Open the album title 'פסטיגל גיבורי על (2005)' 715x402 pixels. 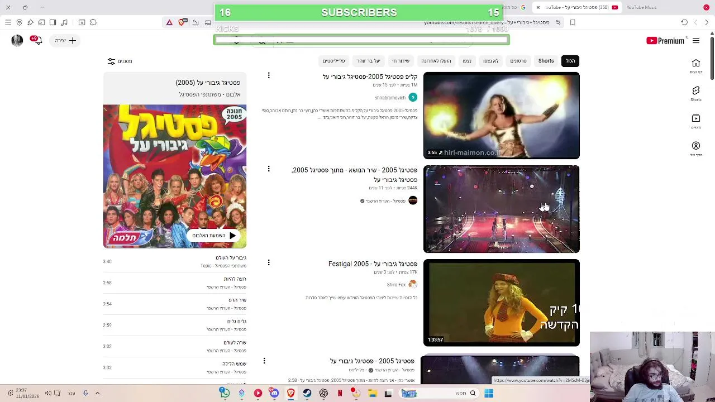click(x=208, y=83)
